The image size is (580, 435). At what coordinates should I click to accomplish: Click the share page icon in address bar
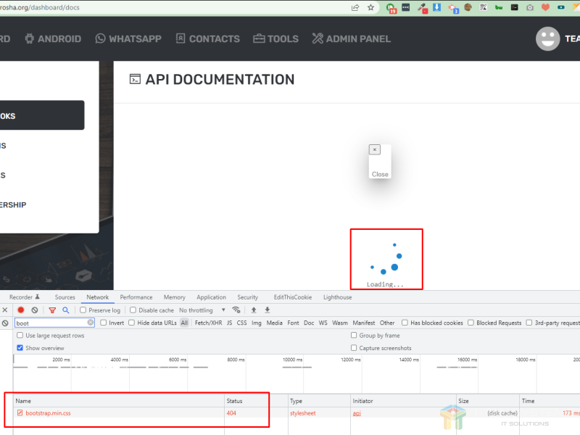pyautogui.click(x=355, y=7)
